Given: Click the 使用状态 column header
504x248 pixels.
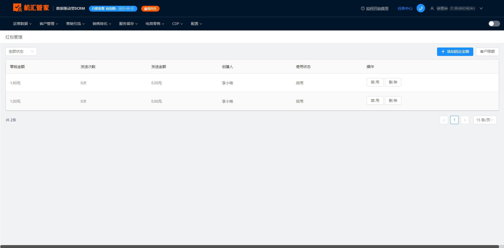Looking at the screenshot, I should tap(303, 67).
